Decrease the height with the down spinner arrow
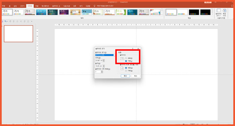 [104, 67]
